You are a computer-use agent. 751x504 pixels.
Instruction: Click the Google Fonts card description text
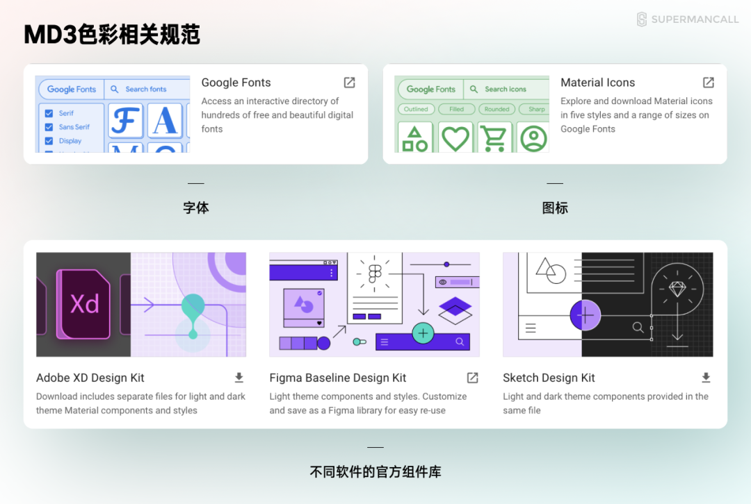(277, 115)
